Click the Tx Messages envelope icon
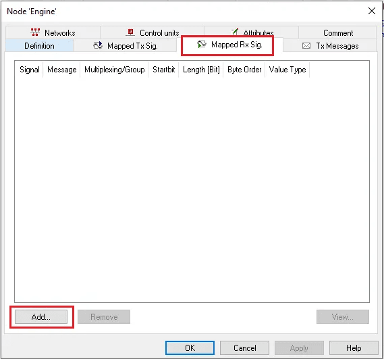This screenshot has width=384, height=359. pos(306,46)
